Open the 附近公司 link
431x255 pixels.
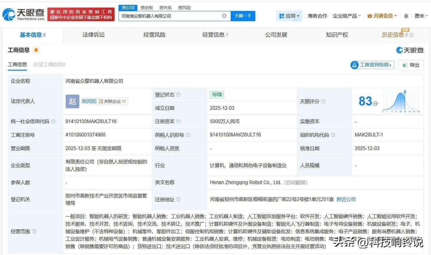346,199
